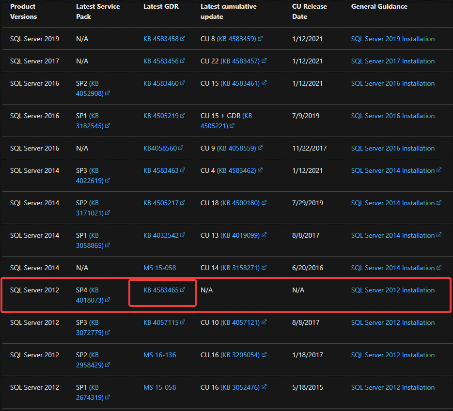The height and width of the screenshot is (411, 453).
Task: Open the SP1 KB 2674319 service pack link
Action: click(90, 392)
